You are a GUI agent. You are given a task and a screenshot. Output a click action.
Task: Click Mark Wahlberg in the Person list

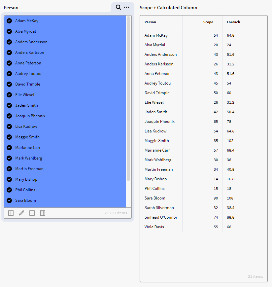tap(29, 158)
